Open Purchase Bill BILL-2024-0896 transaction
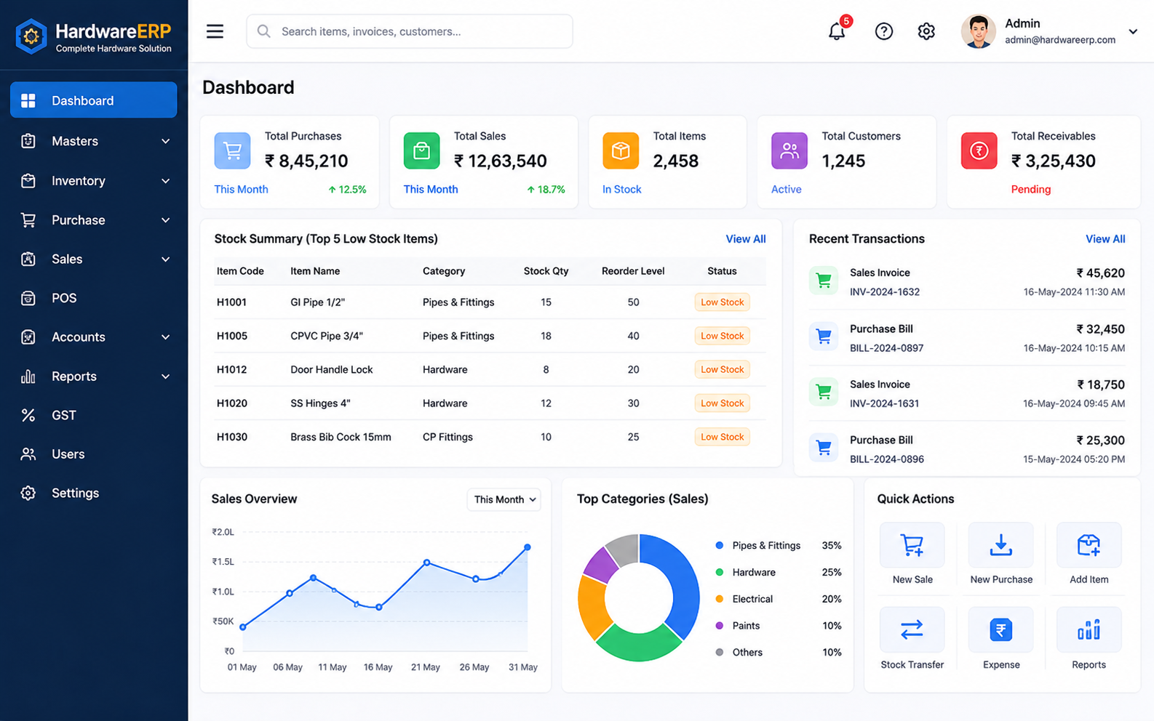 pos(967,449)
